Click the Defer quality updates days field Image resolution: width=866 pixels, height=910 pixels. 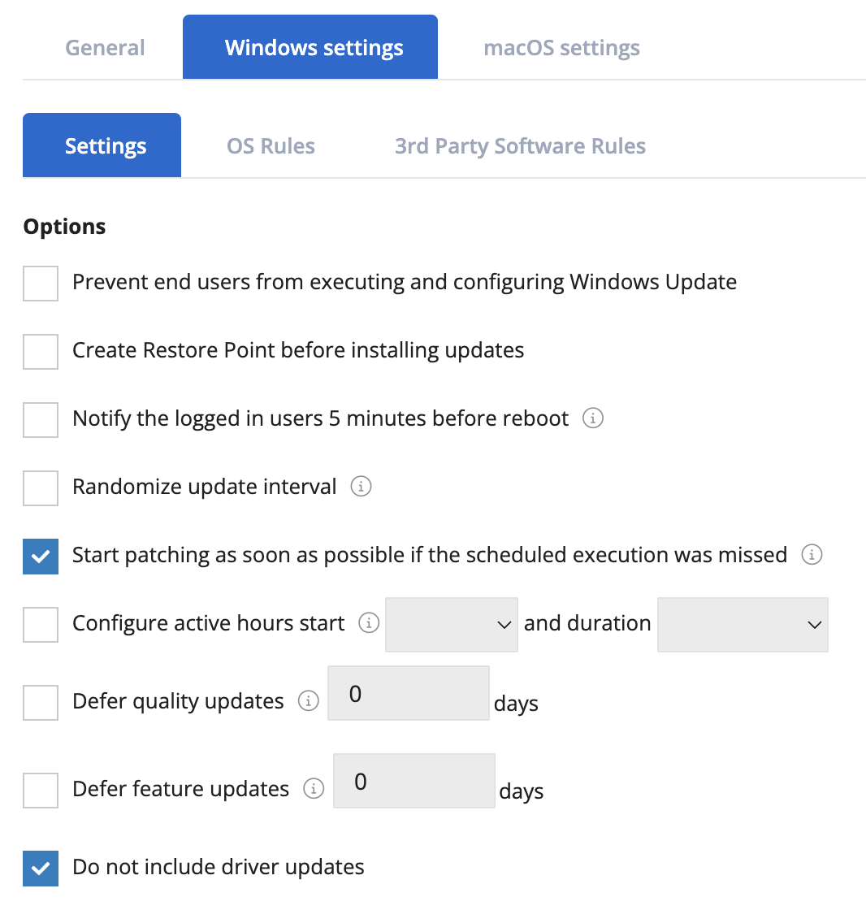(x=408, y=693)
